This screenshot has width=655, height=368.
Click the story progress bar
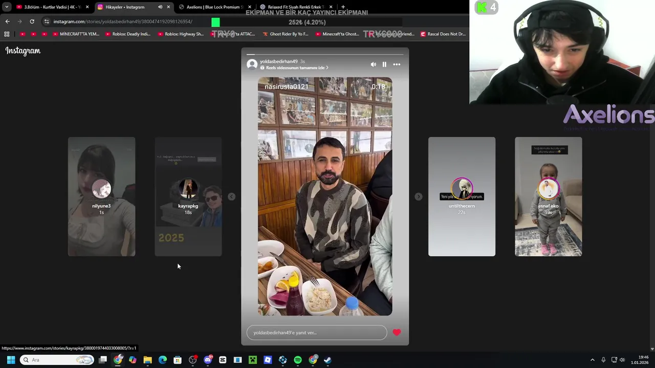tap(325, 54)
